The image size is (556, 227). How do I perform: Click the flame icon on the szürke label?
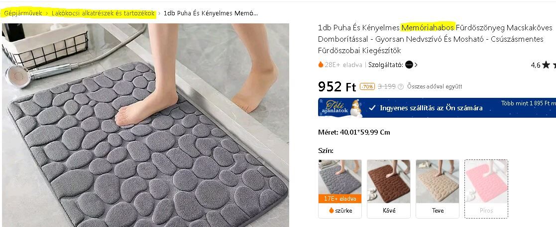[x=332, y=211]
